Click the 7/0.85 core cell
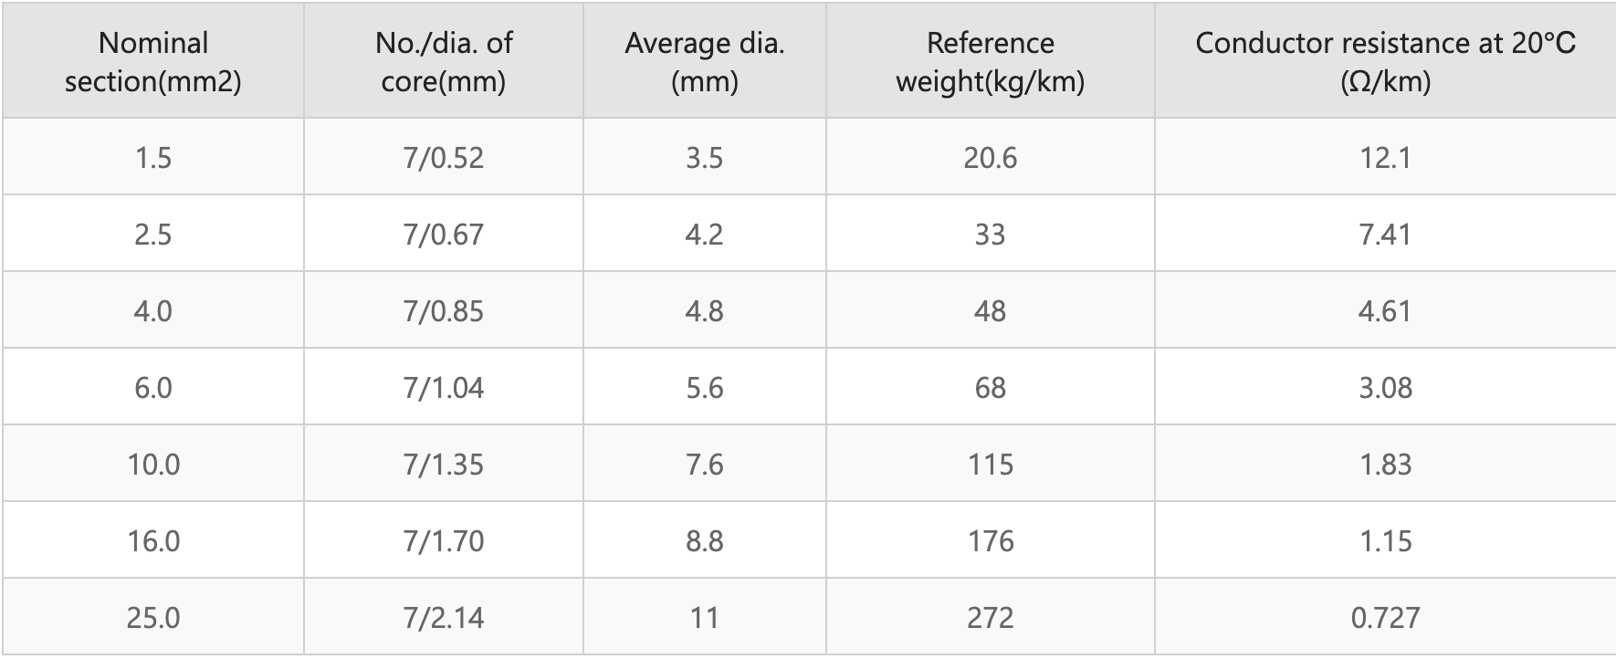Image resolution: width=1616 pixels, height=659 pixels. [444, 311]
